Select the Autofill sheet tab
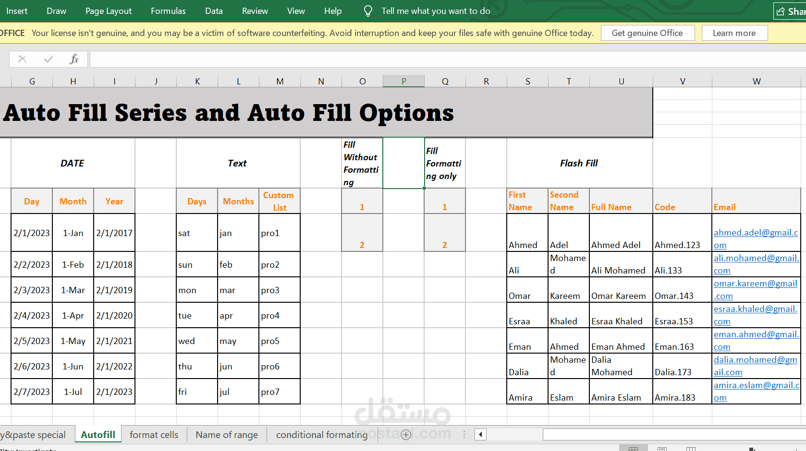The image size is (806, 451). 98,435
